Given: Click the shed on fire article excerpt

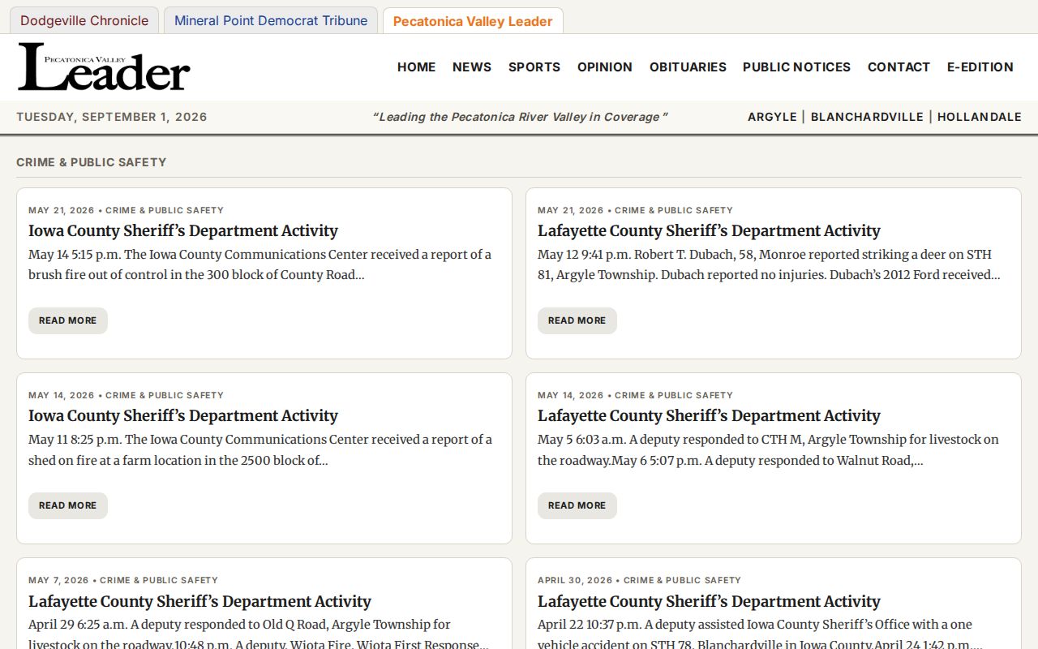Looking at the screenshot, I should [x=260, y=450].
